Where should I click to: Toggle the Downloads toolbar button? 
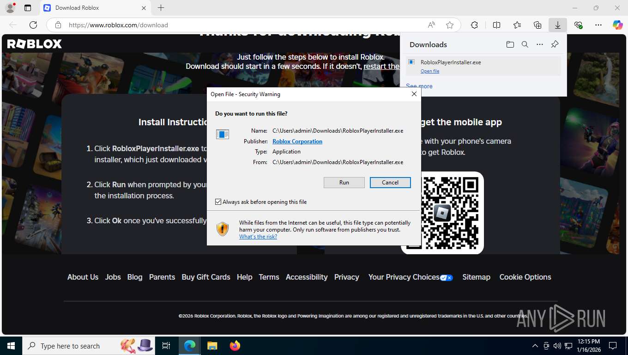pyautogui.click(x=558, y=25)
